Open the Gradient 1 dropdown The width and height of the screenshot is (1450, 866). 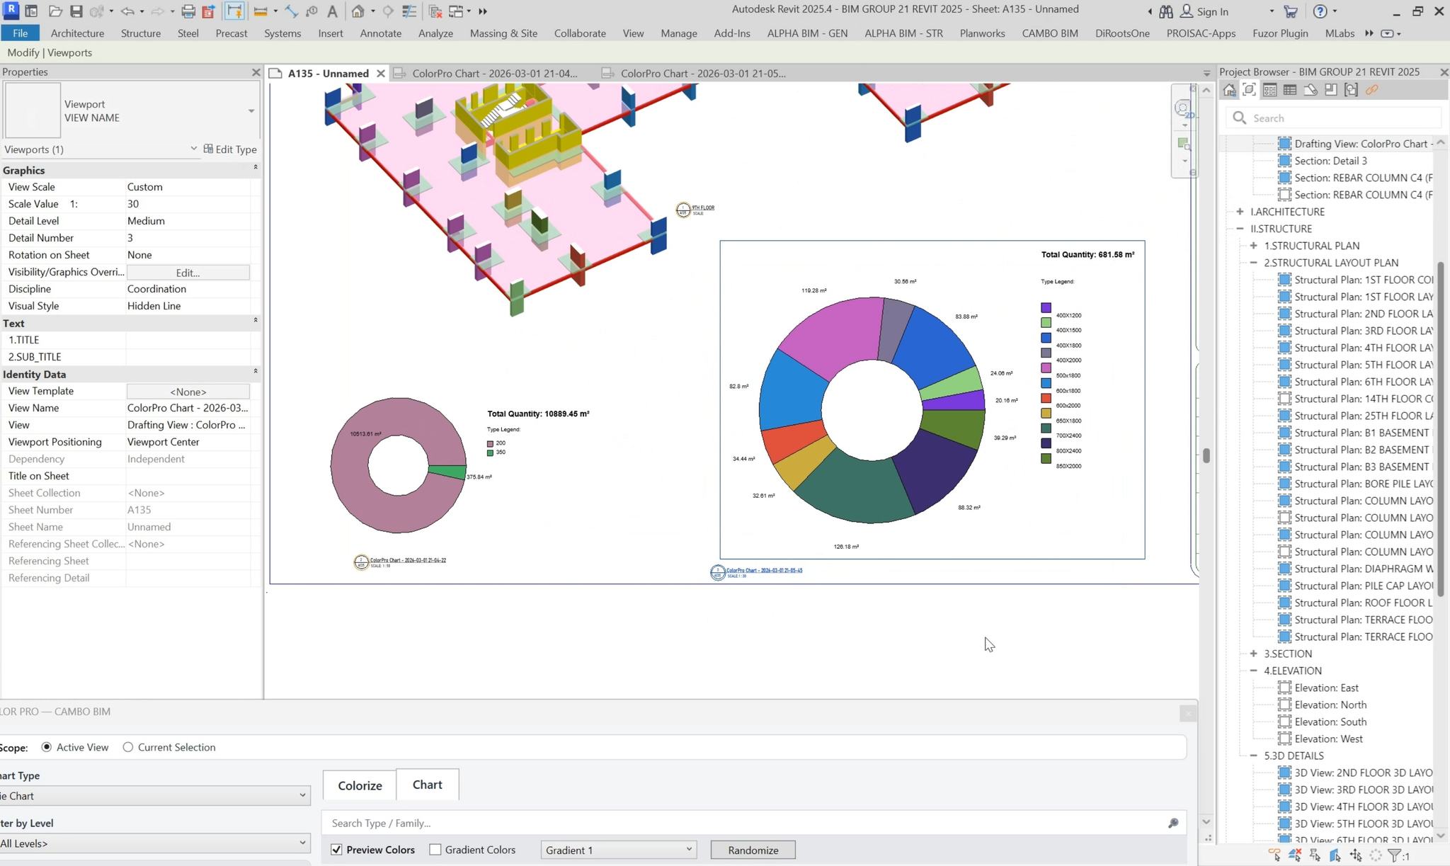point(619,850)
